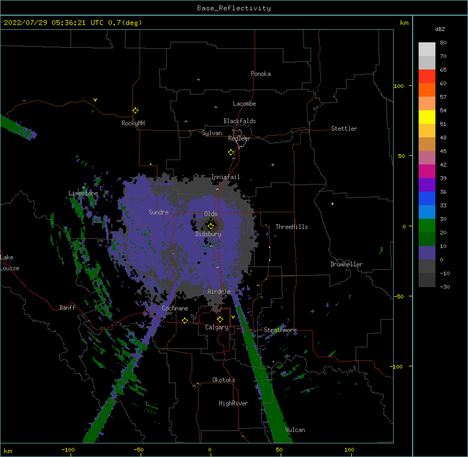
Task: Click the 33 dBZ blue color swatch
Action: (x=427, y=212)
